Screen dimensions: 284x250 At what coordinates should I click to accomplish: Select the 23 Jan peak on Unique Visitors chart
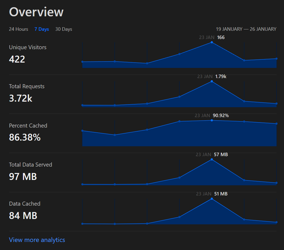(212, 42)
